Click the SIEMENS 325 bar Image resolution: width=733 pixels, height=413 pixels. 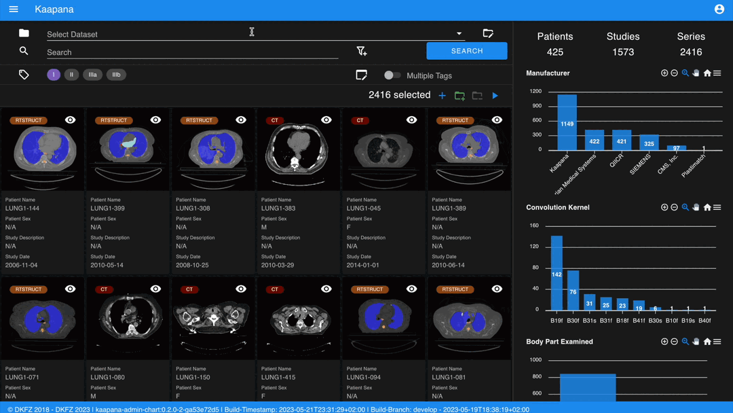[649, 142]
